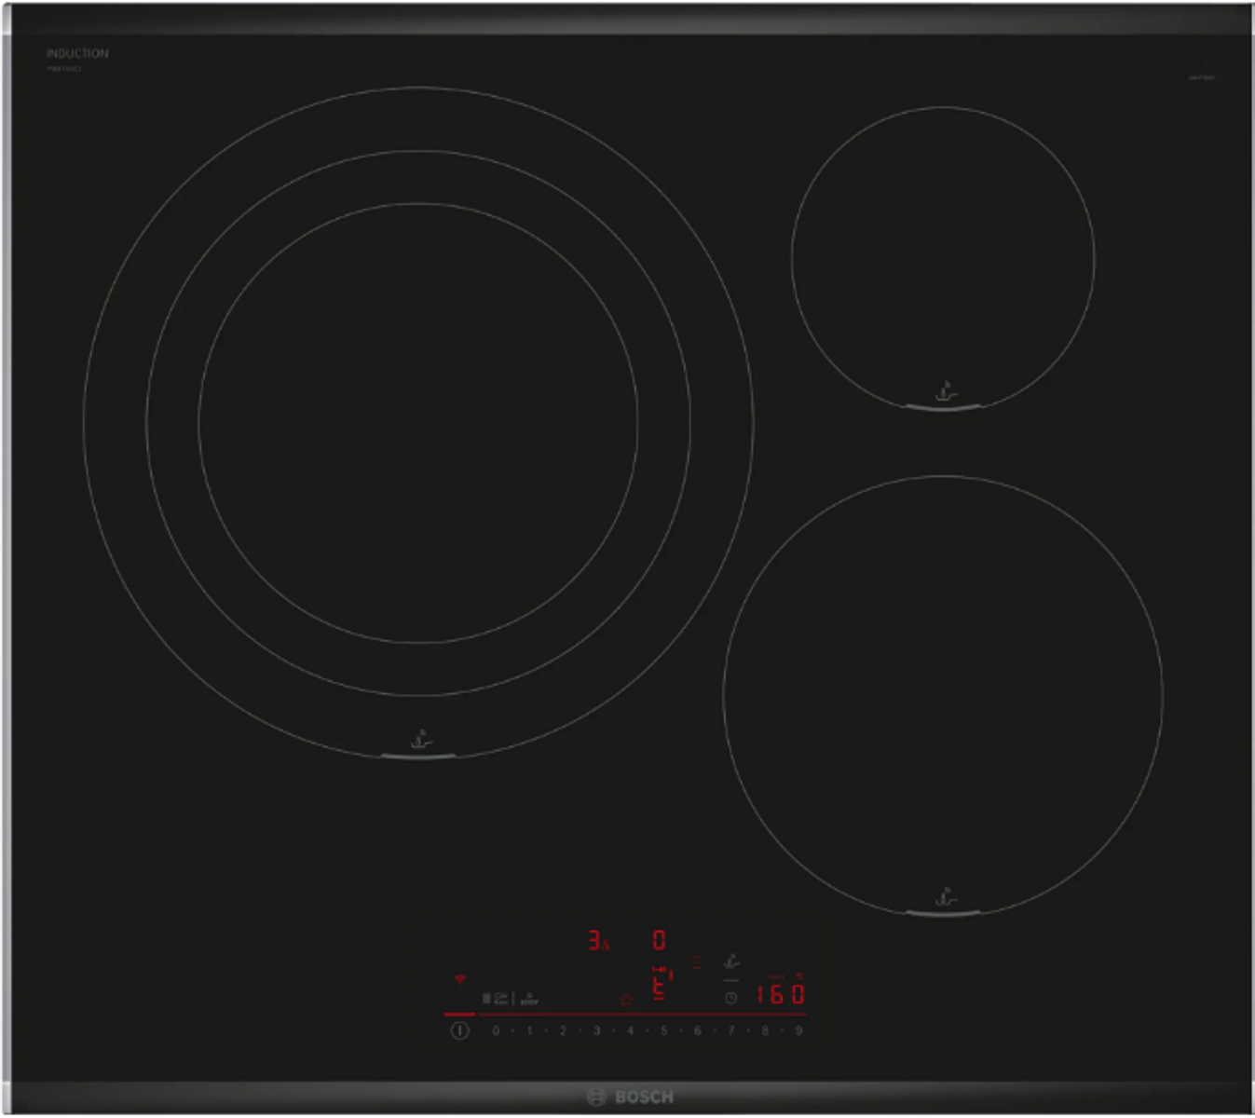Viewport: 1255px width, 1118px height.
Task: Select power level 0 on the scale
Action: [496, 1030]
